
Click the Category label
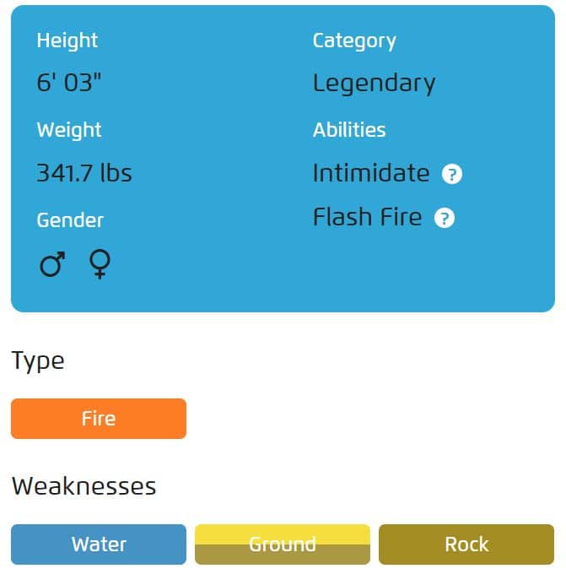[354, 41]
